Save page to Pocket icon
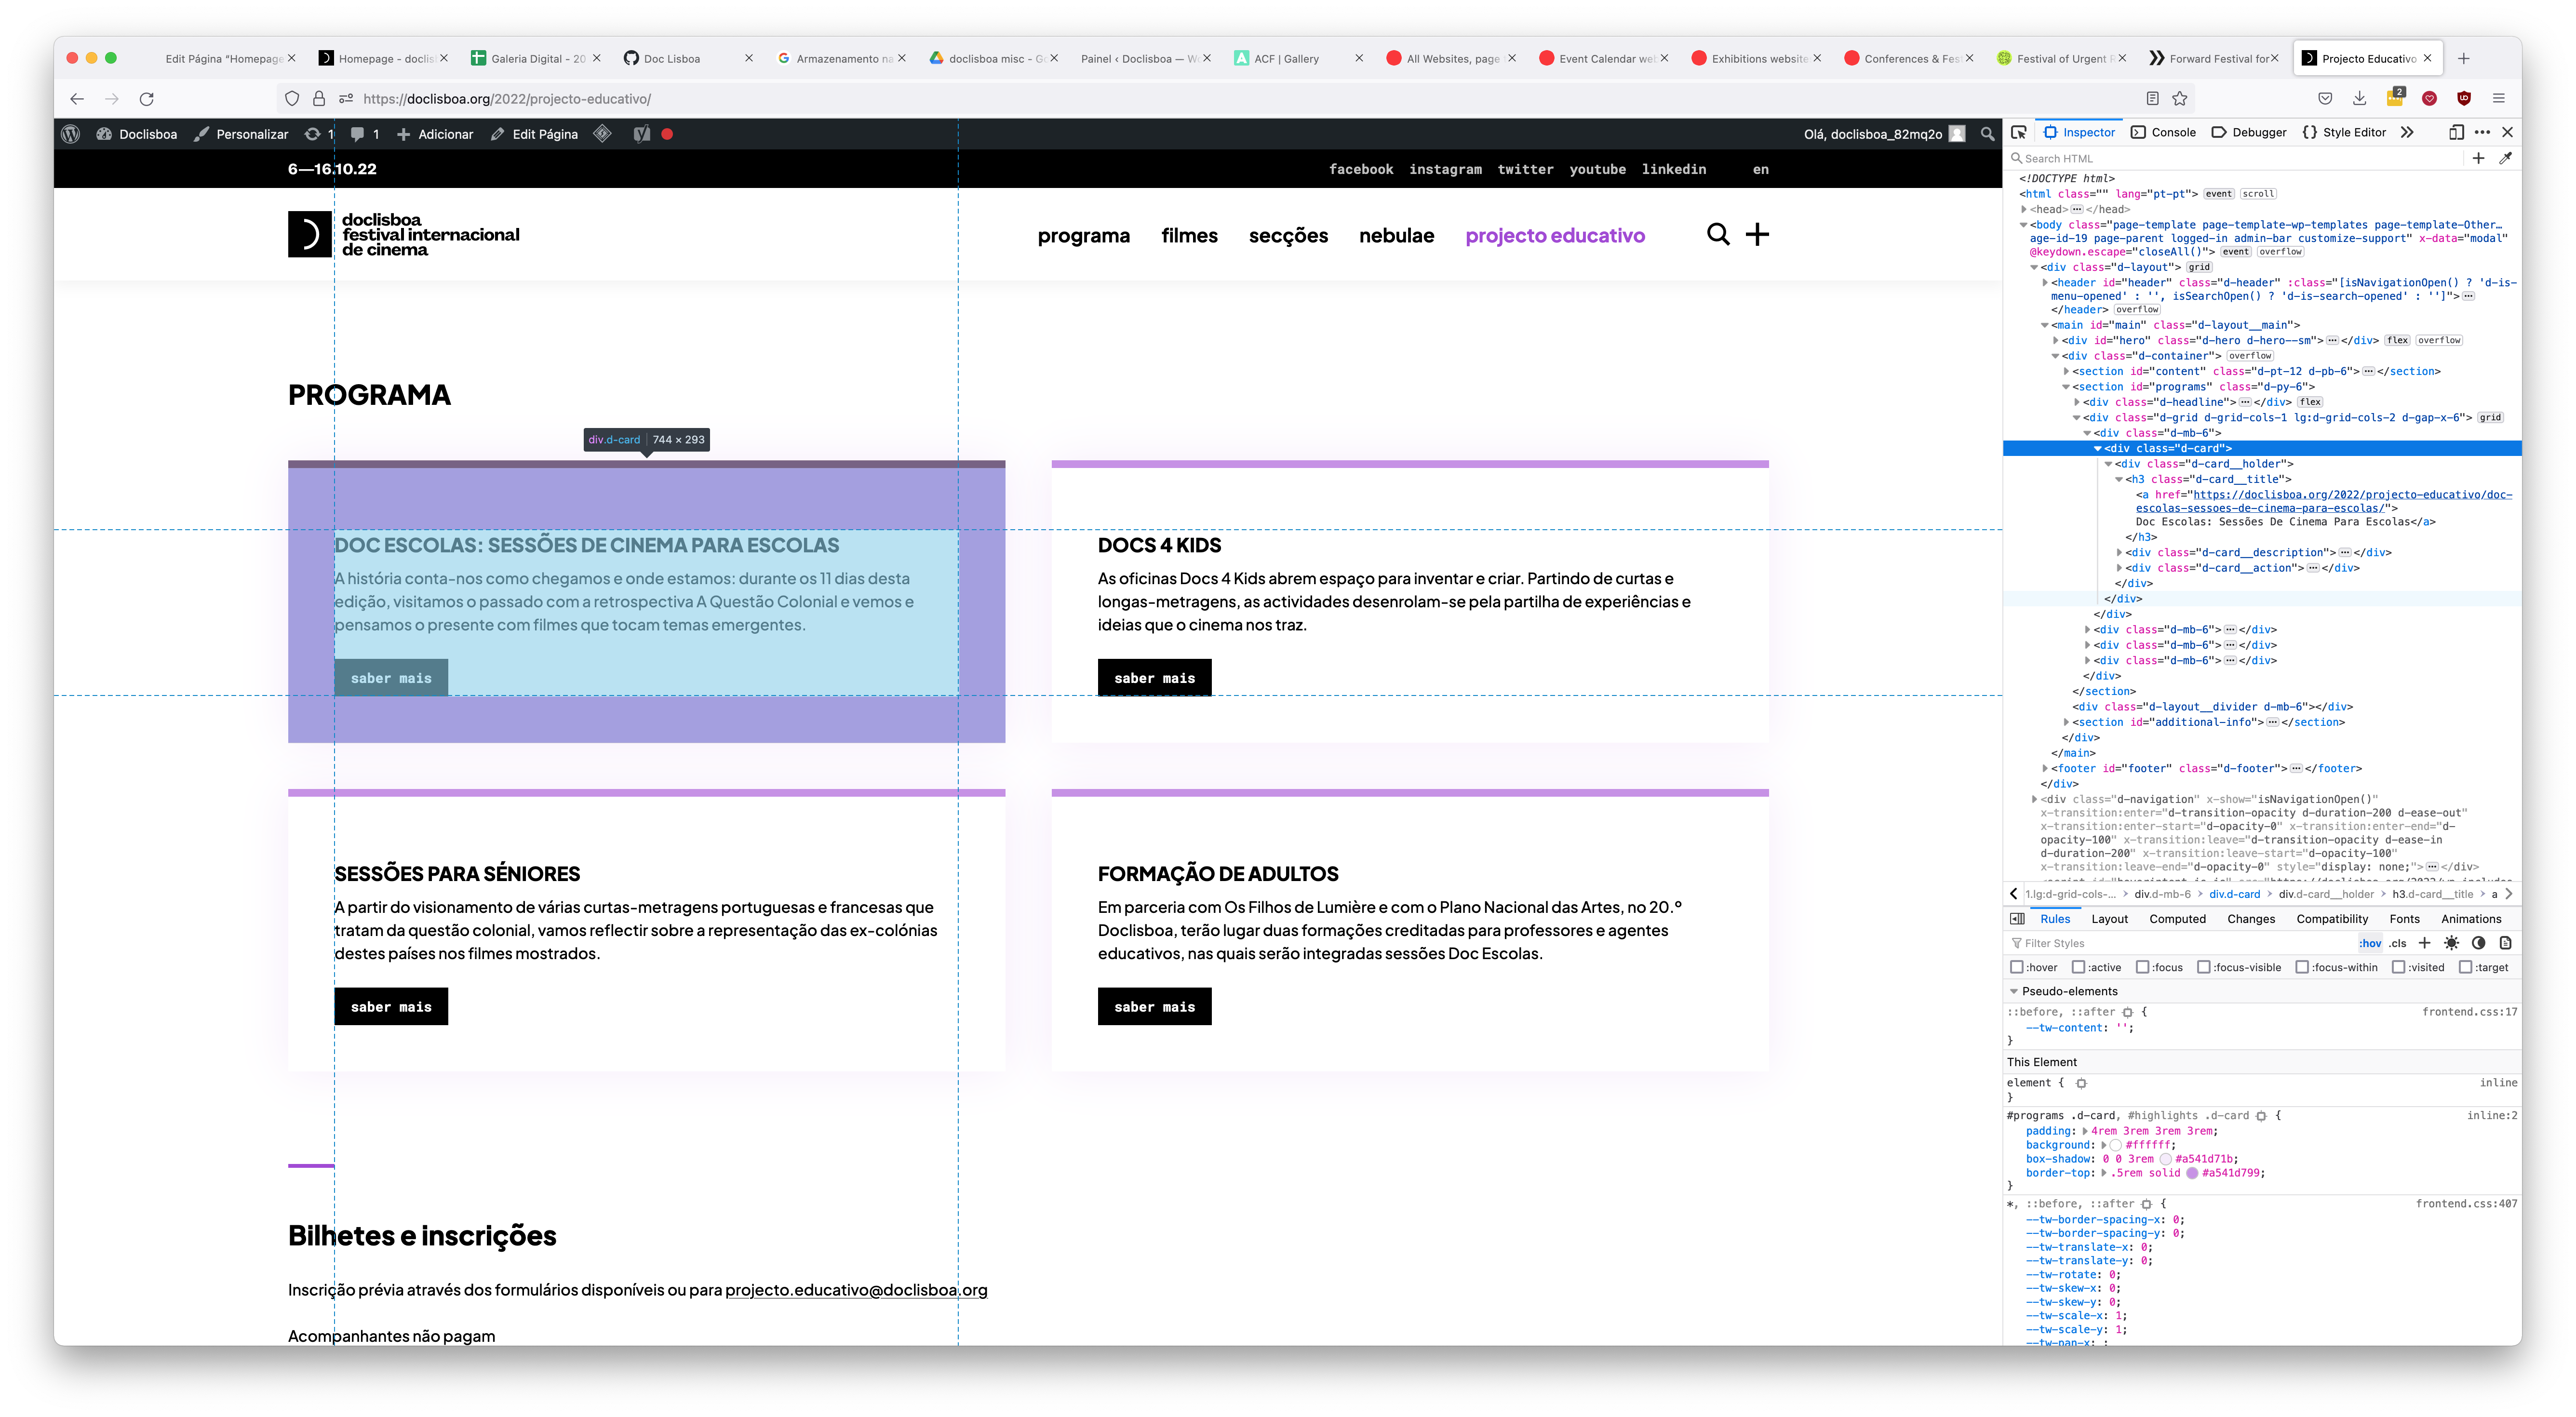Viewport: 2576px width, 1417px height. pos(2325,98)
